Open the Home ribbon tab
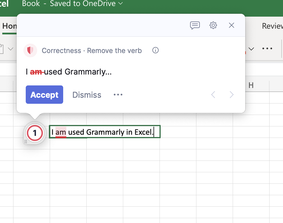This screenshot has width=283, height=223. coord(9,26)
